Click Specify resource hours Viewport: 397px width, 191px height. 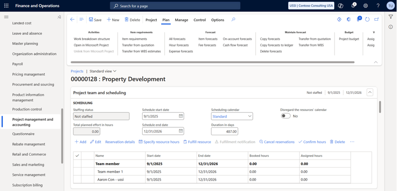pos(159,142)
